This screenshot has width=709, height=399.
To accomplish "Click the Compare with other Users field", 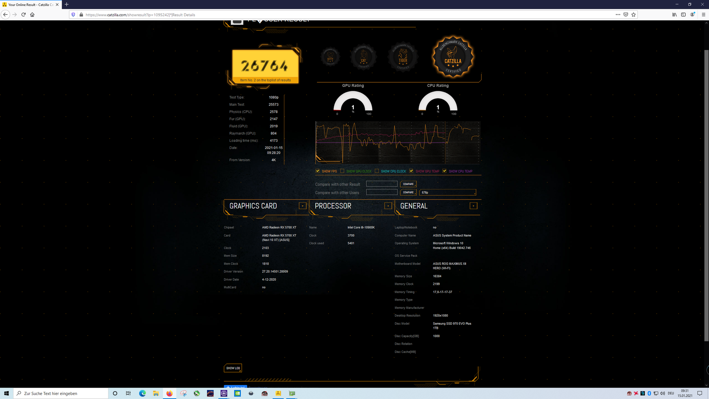I will 382,192.
